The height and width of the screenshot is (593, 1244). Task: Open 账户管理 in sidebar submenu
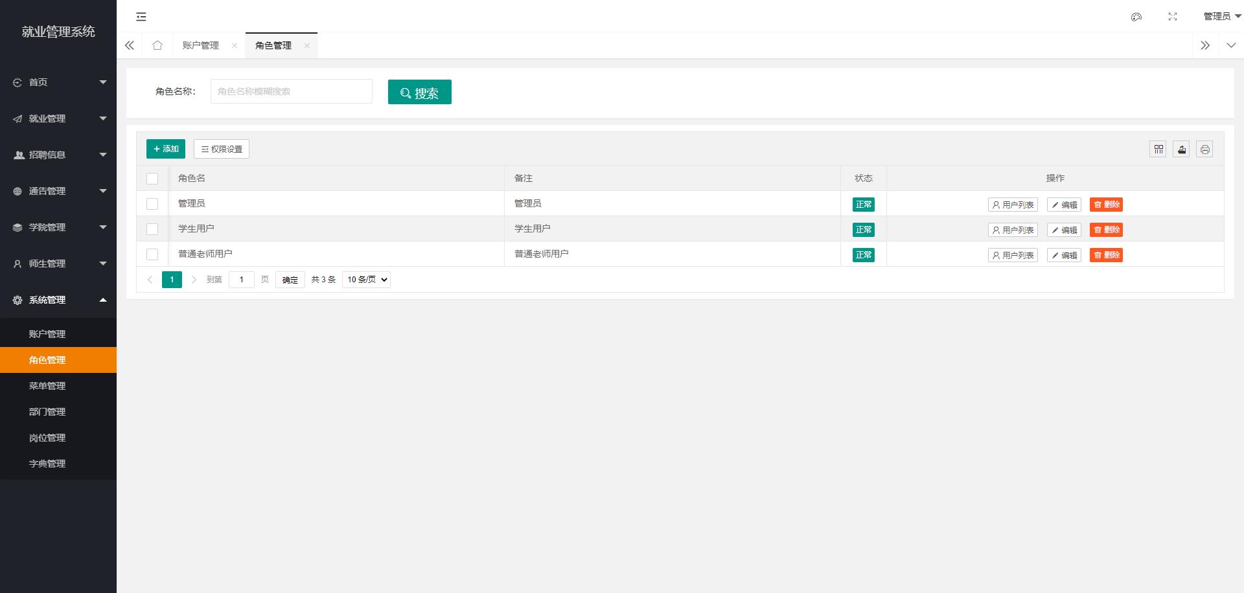[58, 334]
